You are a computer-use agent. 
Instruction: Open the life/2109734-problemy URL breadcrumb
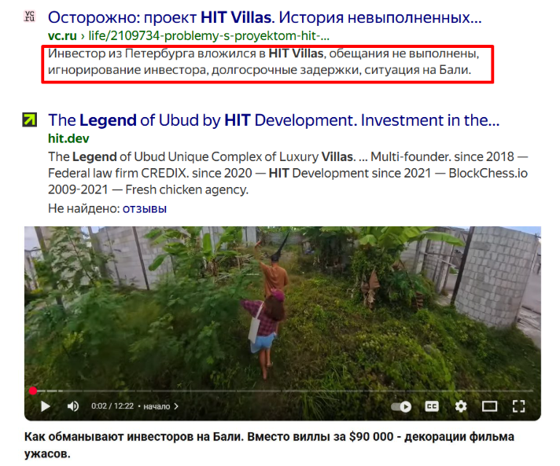click(209, 35)
